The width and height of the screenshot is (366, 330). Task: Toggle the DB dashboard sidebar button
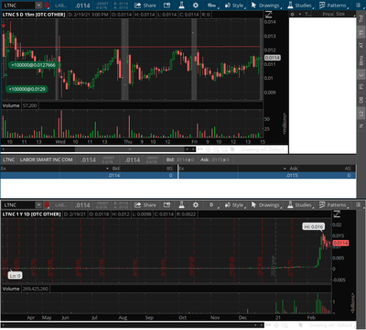click(x=361, y=100)
